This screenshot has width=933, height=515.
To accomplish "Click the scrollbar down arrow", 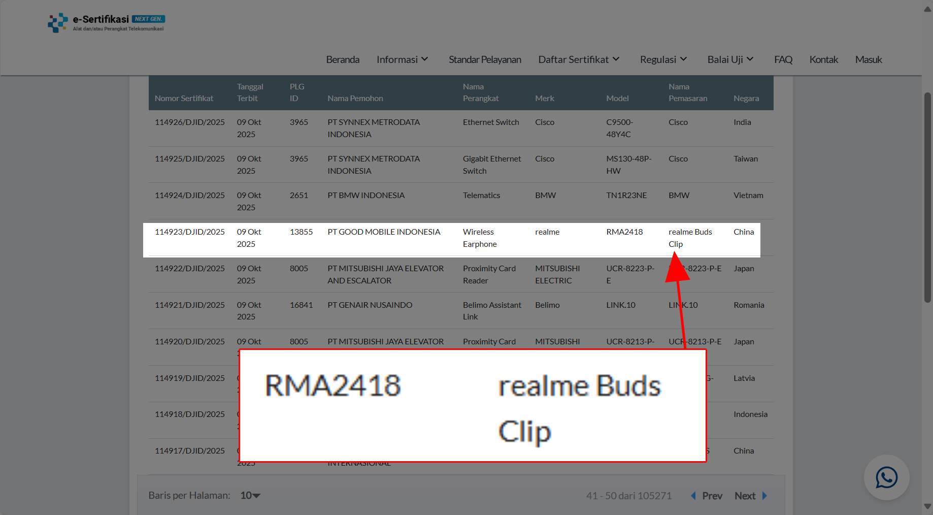I will [x=927, y=506].
